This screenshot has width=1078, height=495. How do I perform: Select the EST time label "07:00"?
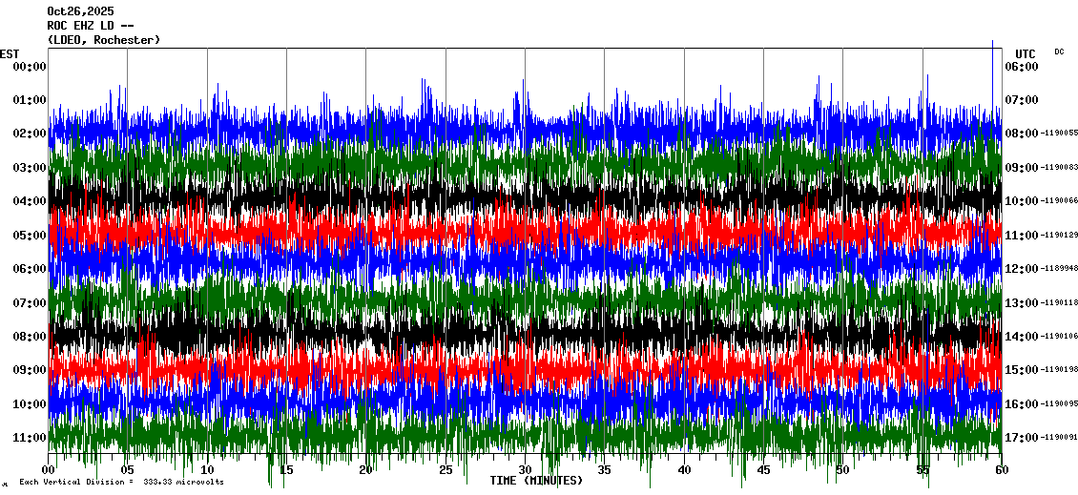(x=30, y=302)
